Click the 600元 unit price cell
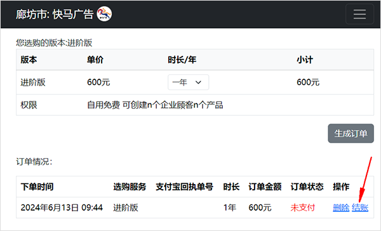Image resolution: width=381 pixels, height=231 pixels. 98,82
